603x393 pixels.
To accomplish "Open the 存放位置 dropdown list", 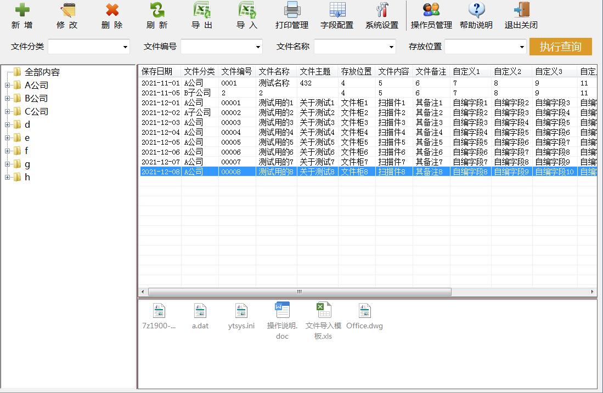I will (522, 47).
